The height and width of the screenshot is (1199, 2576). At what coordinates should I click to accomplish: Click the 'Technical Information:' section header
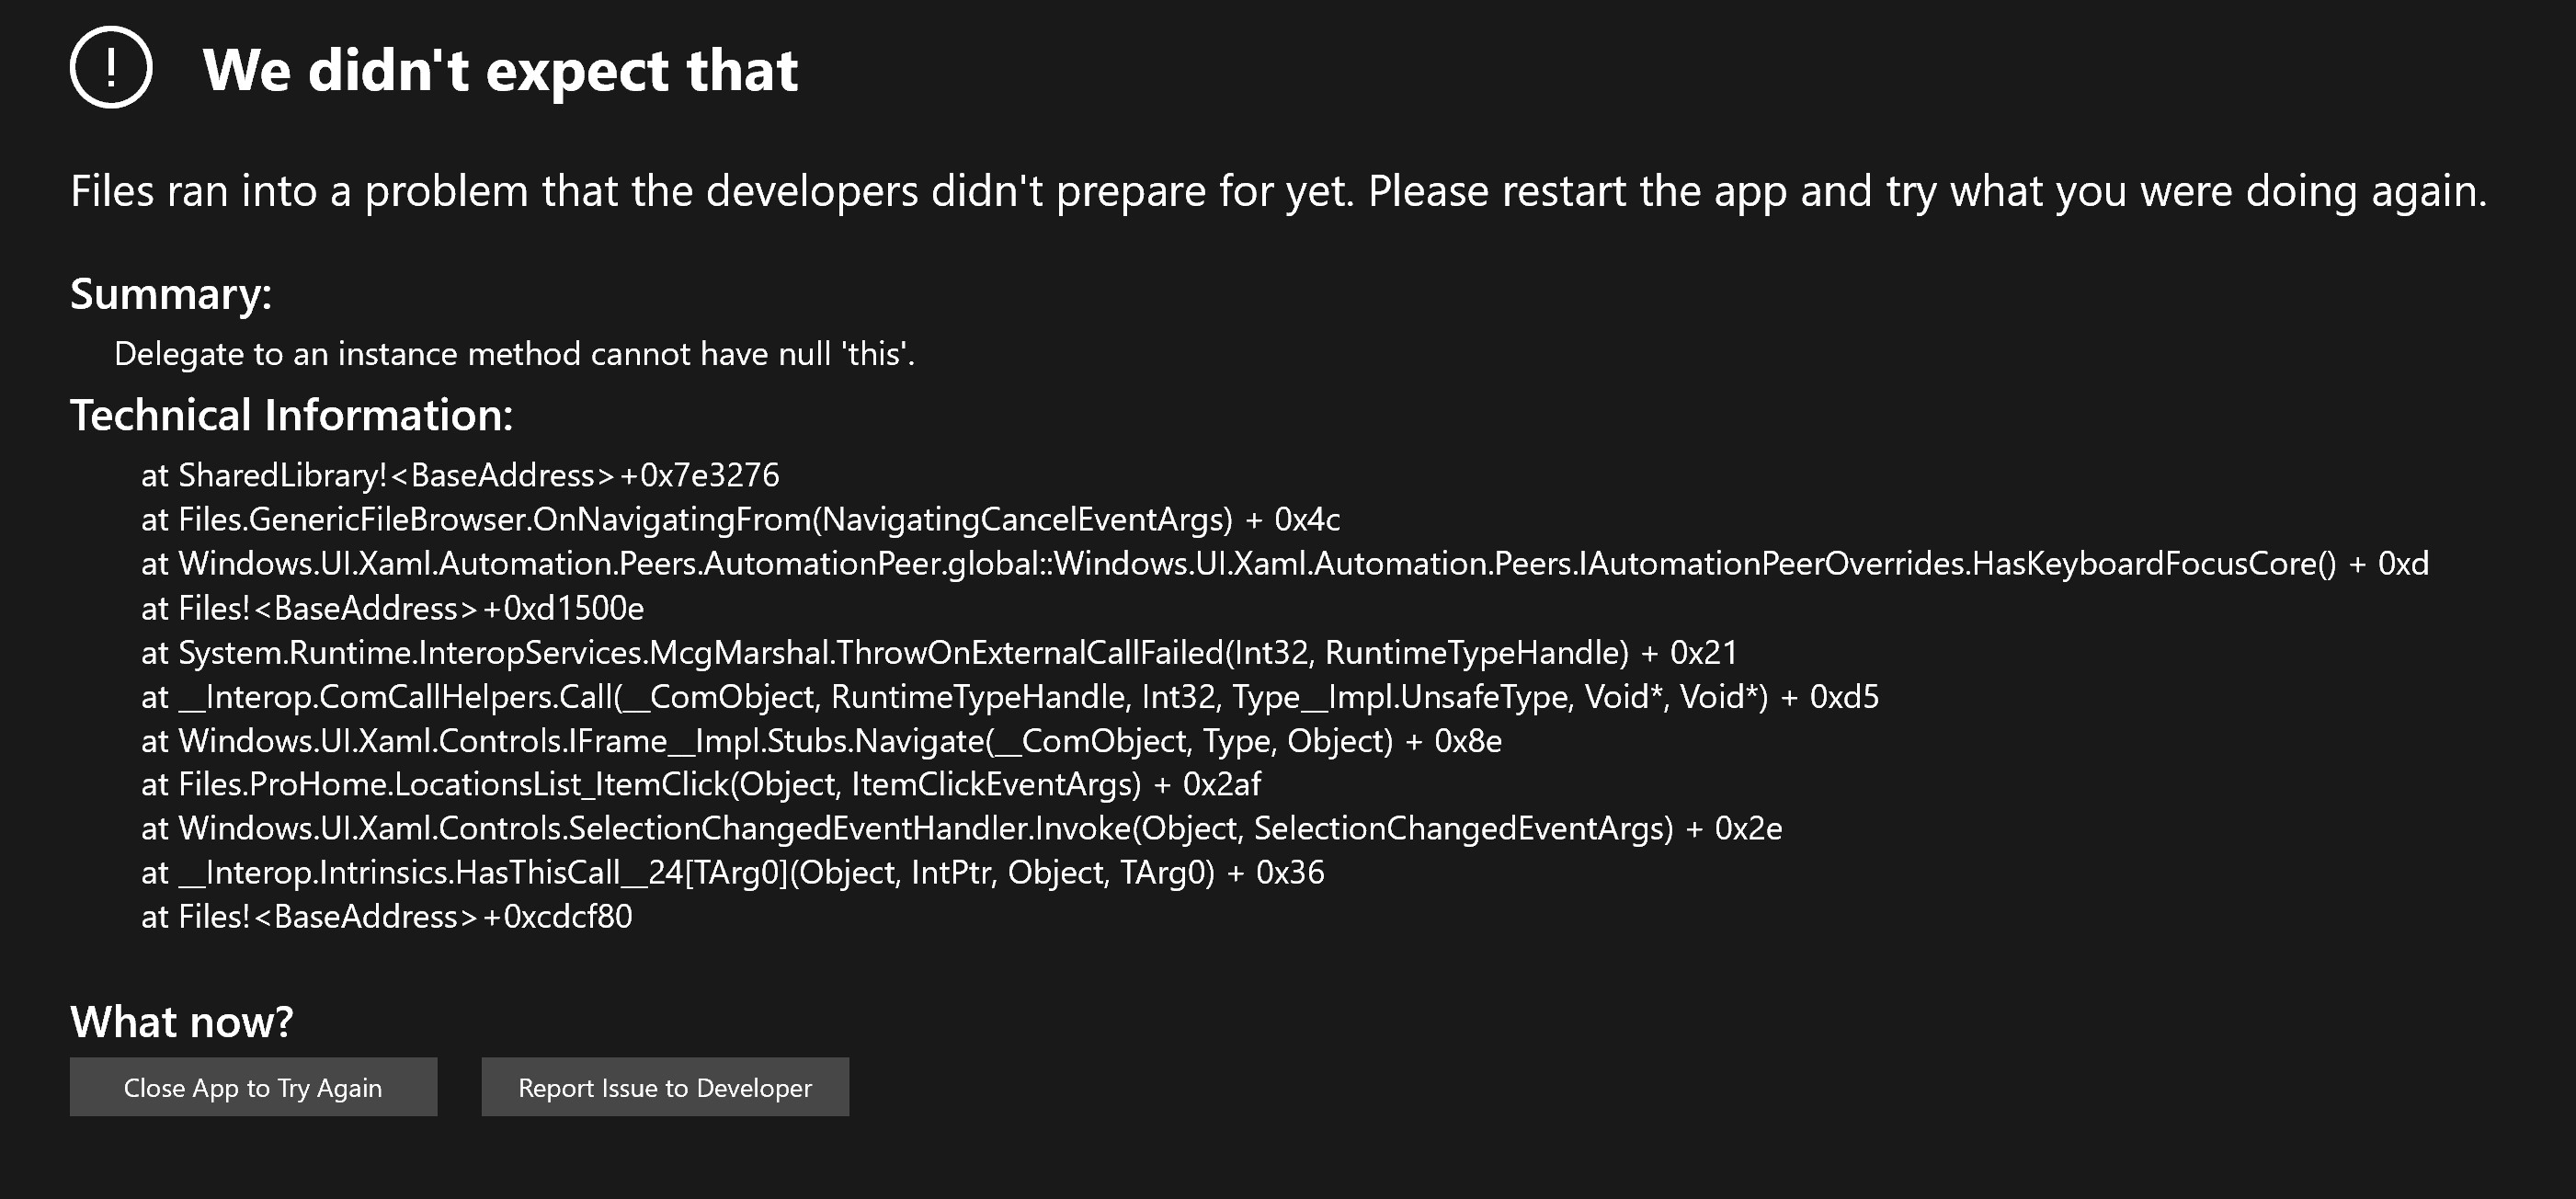291,414
